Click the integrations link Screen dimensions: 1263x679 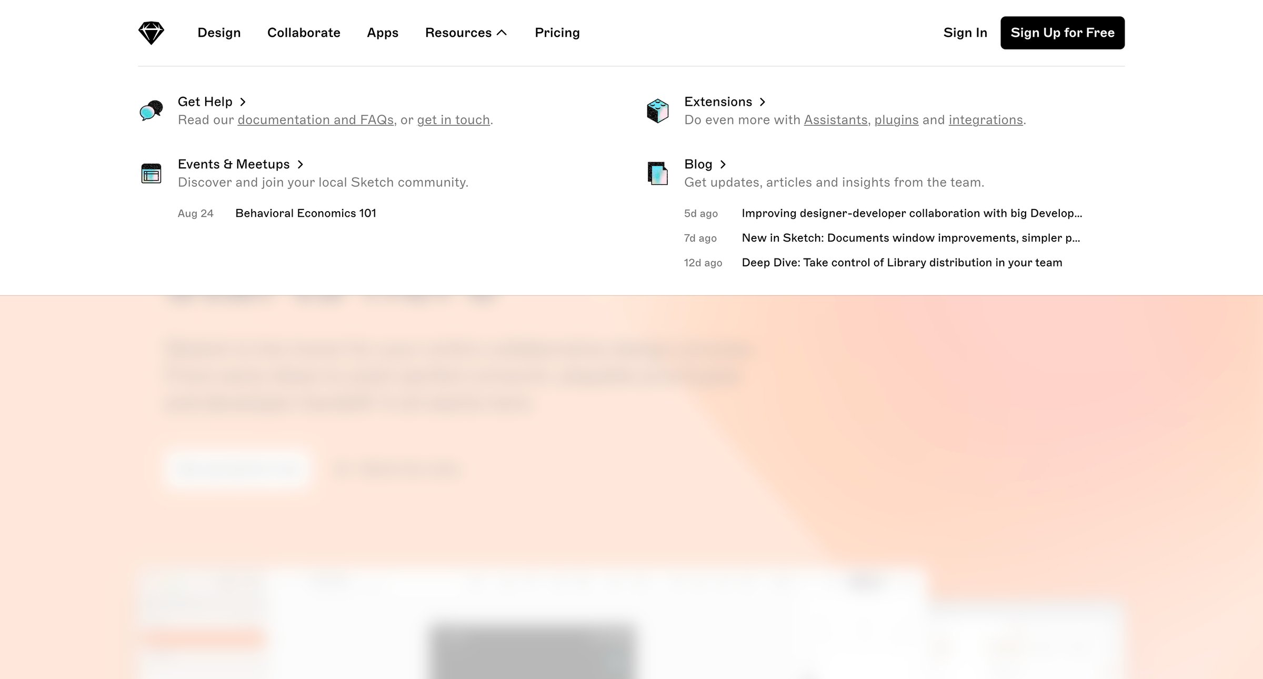coord(986,120)
